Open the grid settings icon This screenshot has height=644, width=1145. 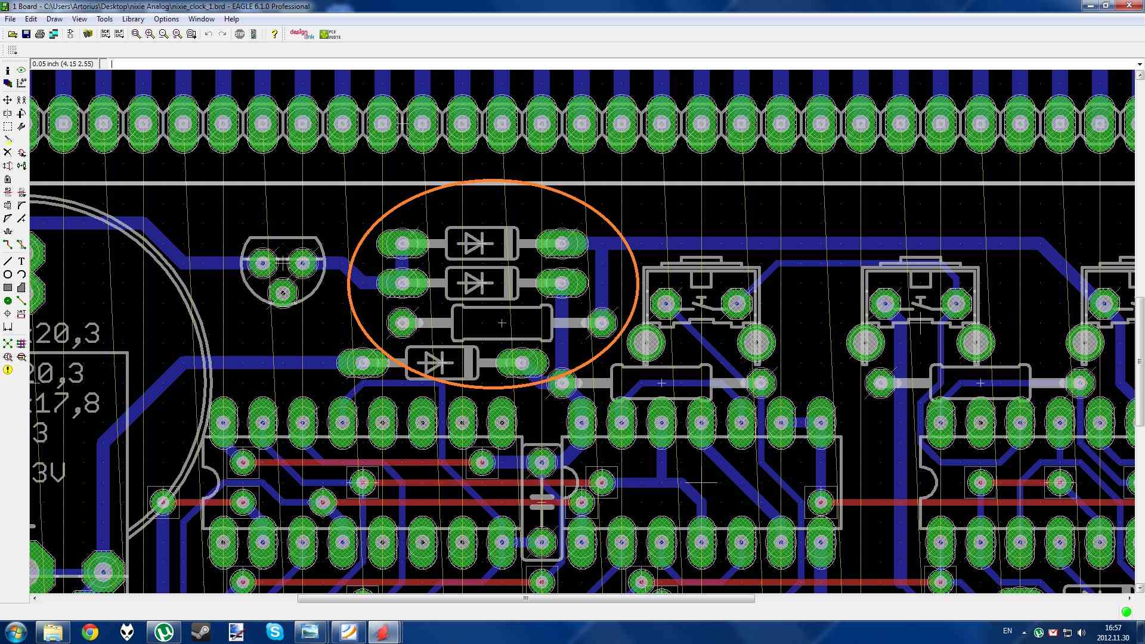click(13, 50)
